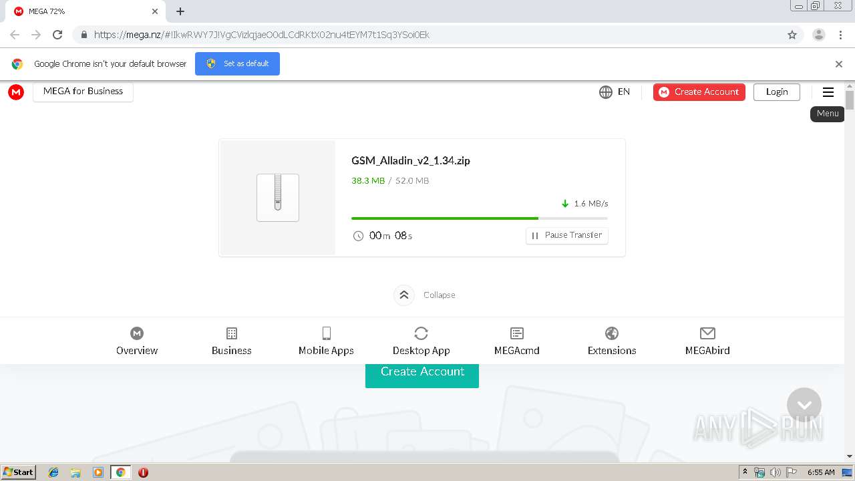
Task: Click the Mobile Apps phone icon
Action: tap(326, 333)
